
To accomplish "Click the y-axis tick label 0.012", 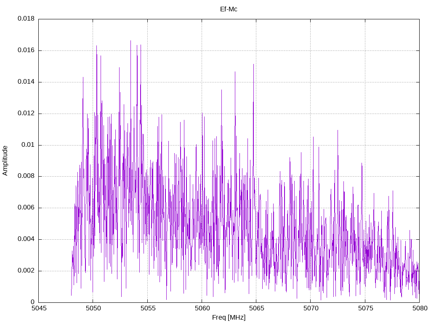I will (26, 114).
